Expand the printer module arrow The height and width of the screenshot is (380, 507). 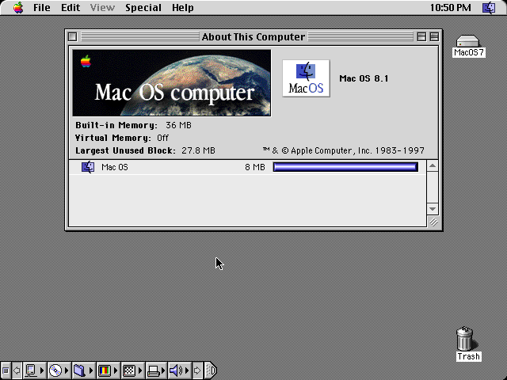163,370
